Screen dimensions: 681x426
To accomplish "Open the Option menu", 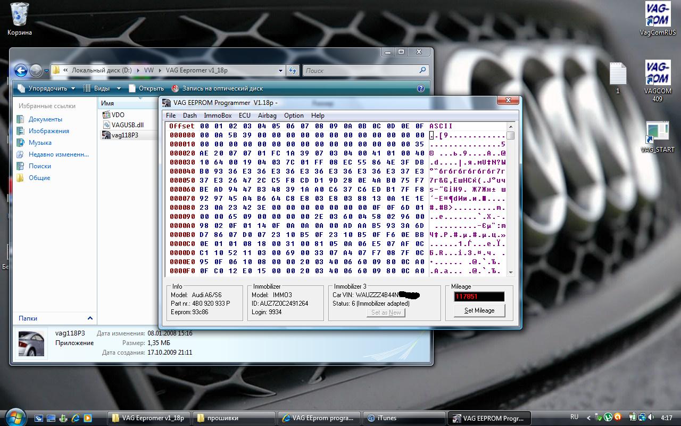I will pyautogui.click(x=294, y=116).
